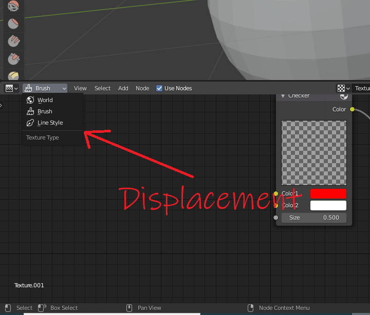Click the texture name field
This screenshot has width=370, height=315.
[361, 88]
